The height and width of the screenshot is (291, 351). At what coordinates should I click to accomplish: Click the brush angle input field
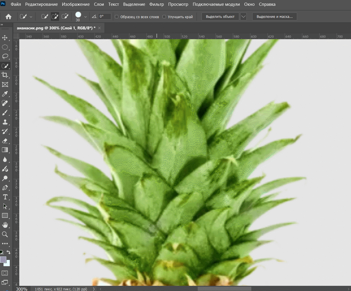(104, 16)
